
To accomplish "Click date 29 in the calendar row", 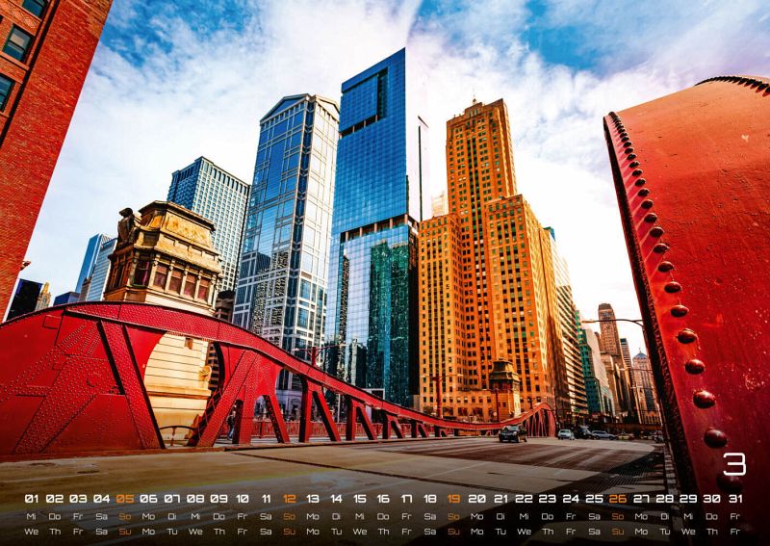I will pyautogui.click(x=688, y=499).
